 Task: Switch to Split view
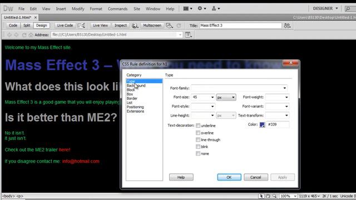click(x=27, y=26)
